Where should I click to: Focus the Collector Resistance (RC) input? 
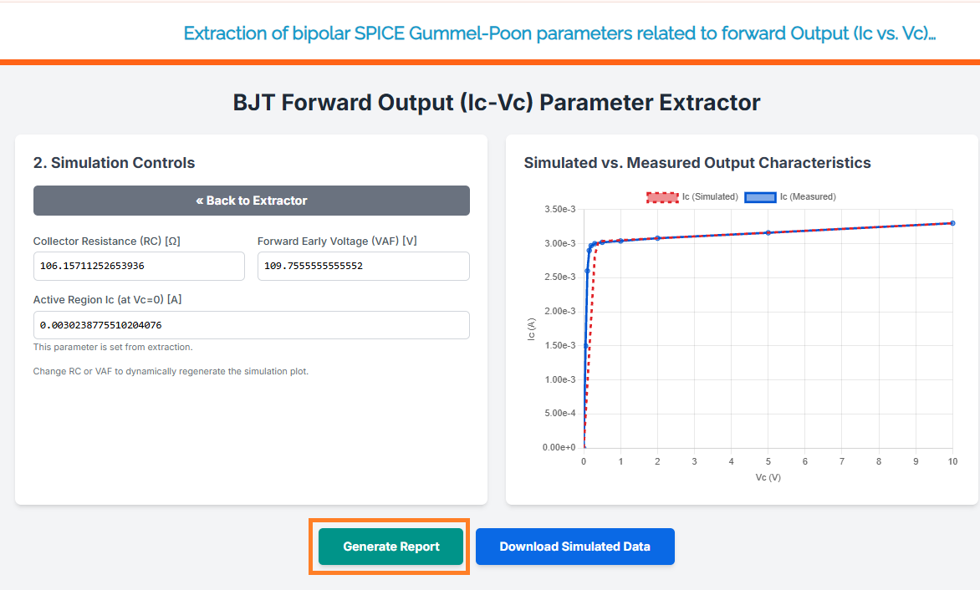(139, 267)
